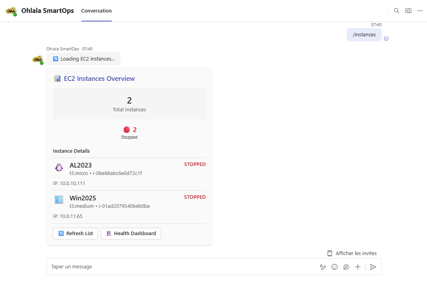Click the format text pen icon

pos(323,267)
